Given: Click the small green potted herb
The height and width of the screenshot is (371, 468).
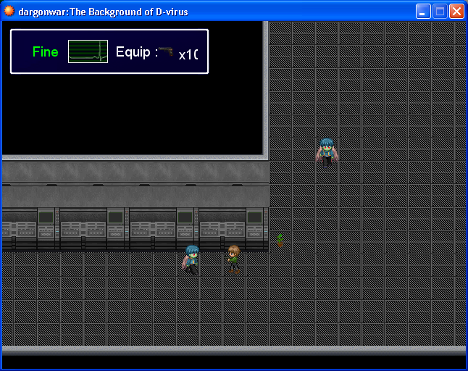Looking at the screenshot, I should pyautogui.click(x=280, y=241).
